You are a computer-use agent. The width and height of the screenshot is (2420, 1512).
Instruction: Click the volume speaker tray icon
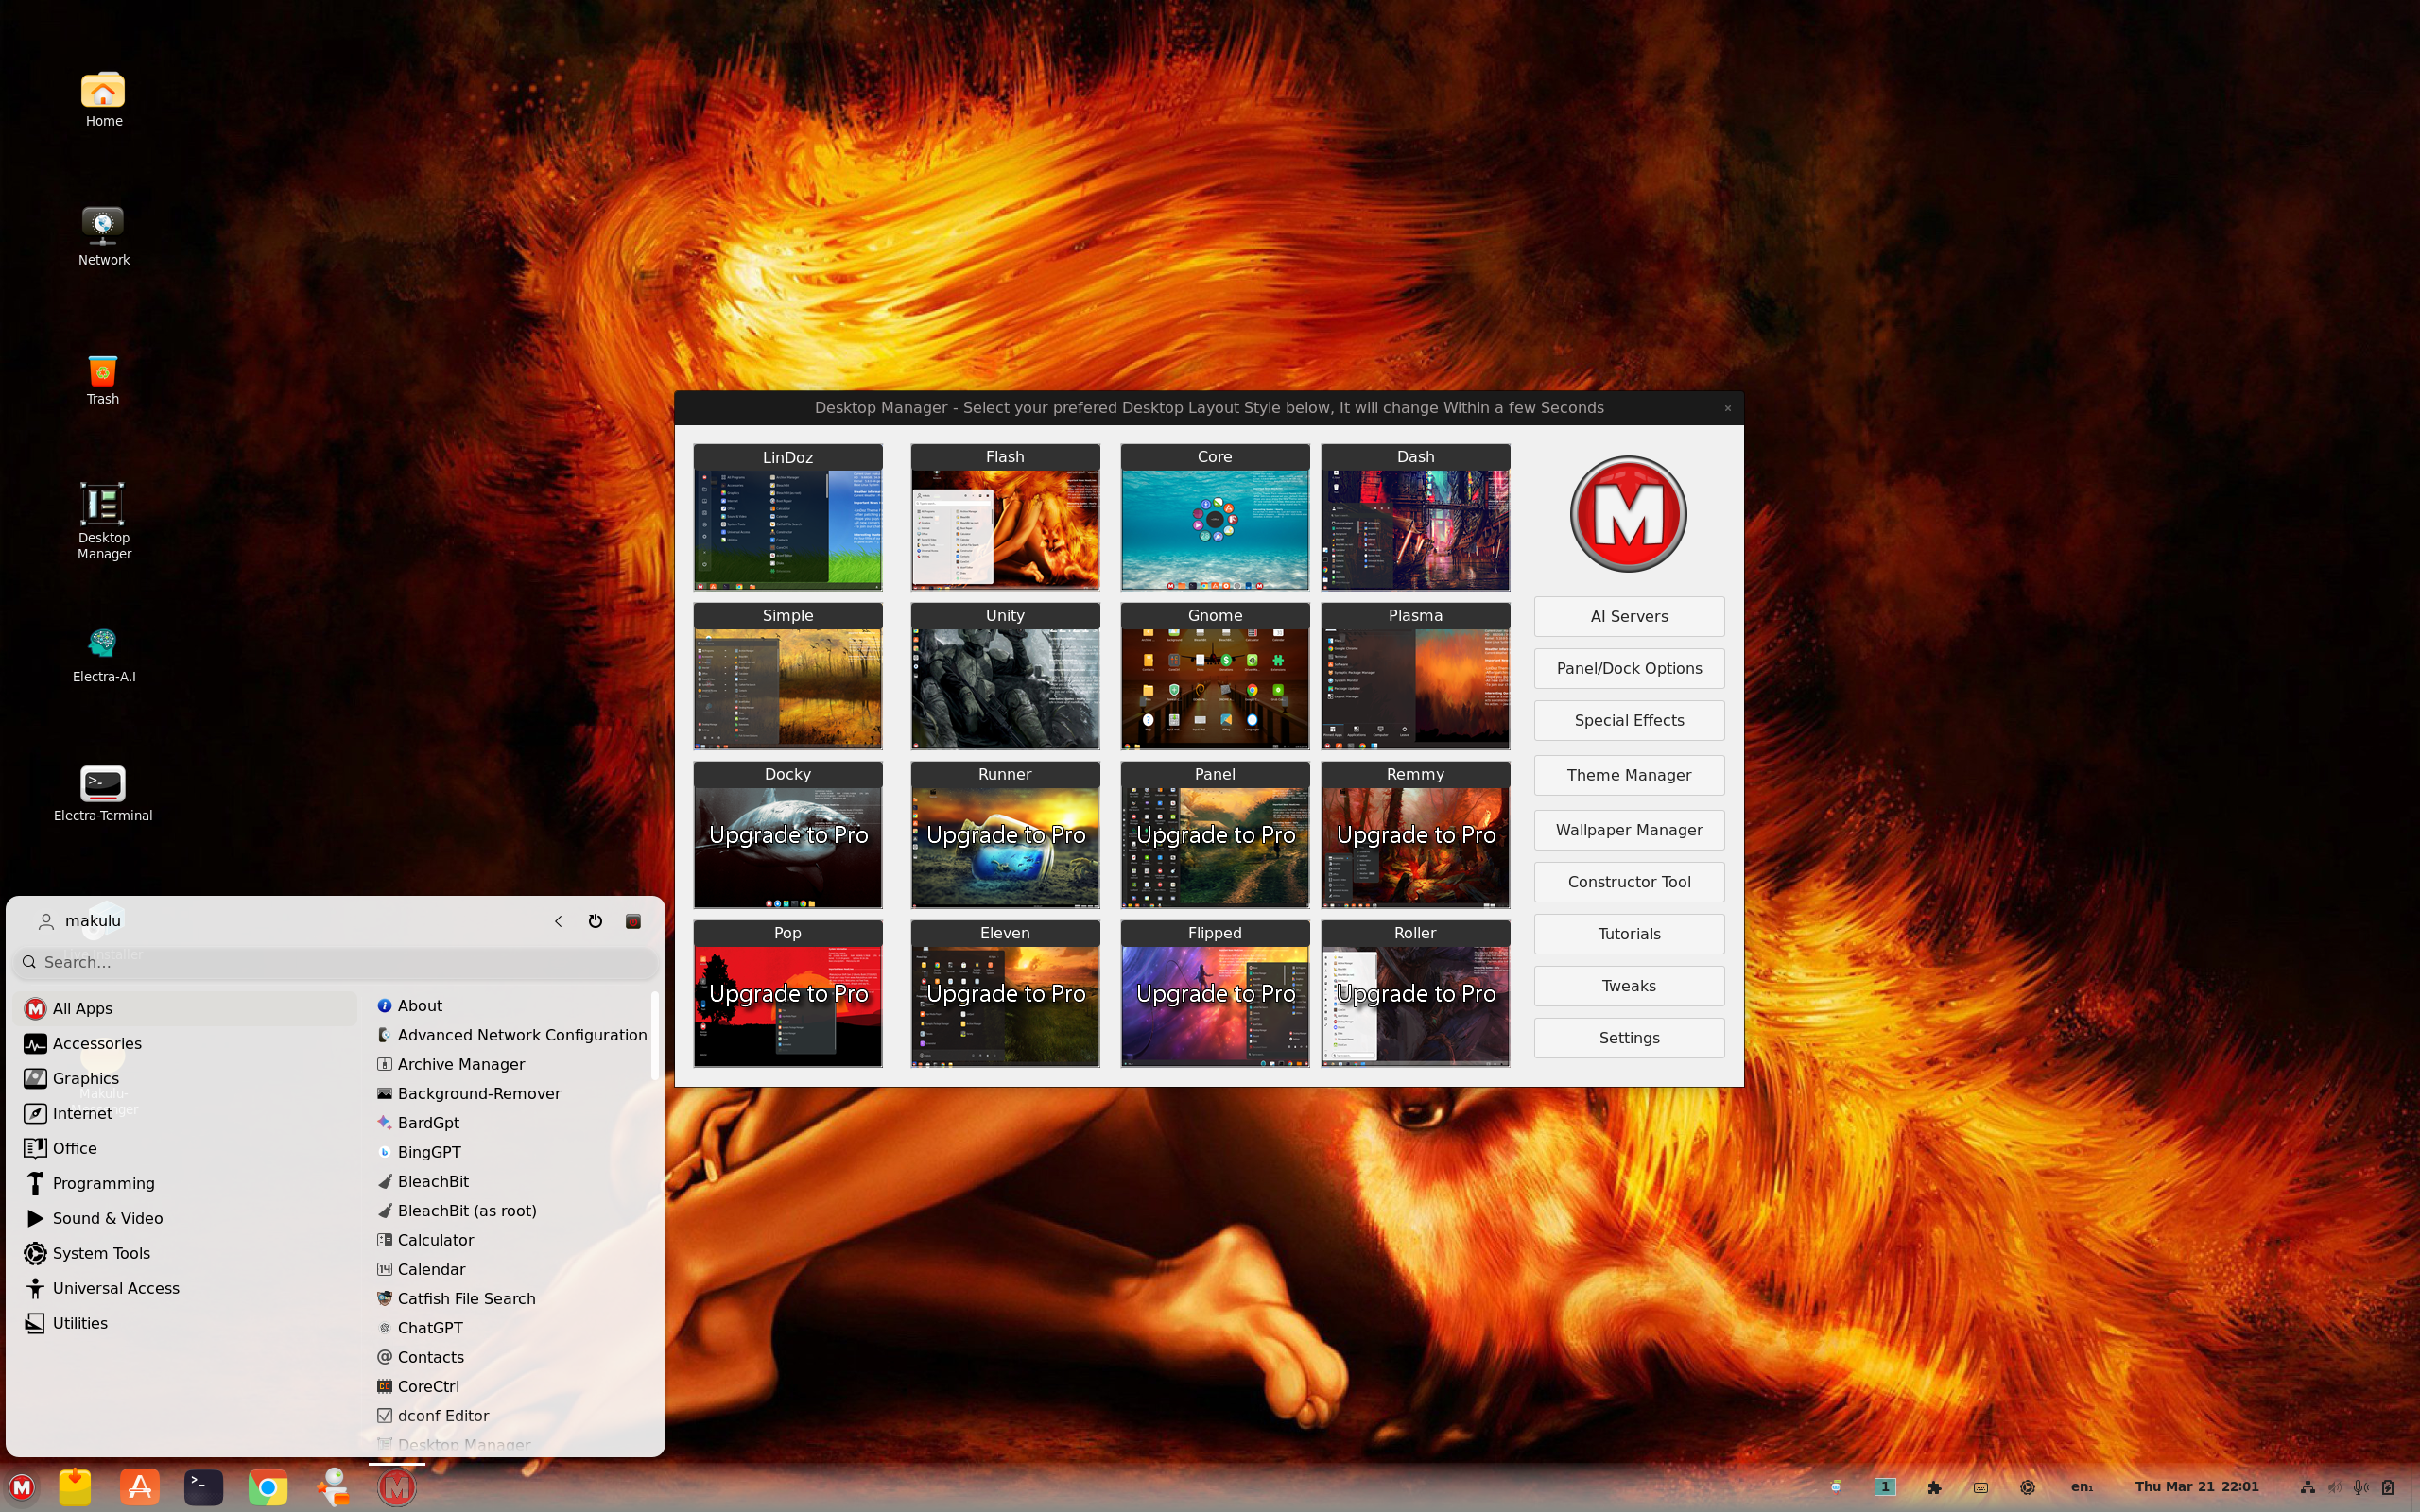(2334, 1487)
